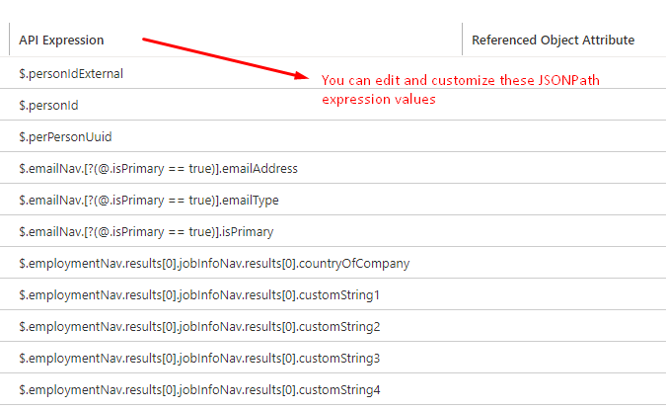Edit the primary emailType JSONPath expression
666x409 pixels.
(x=148, y=200)
